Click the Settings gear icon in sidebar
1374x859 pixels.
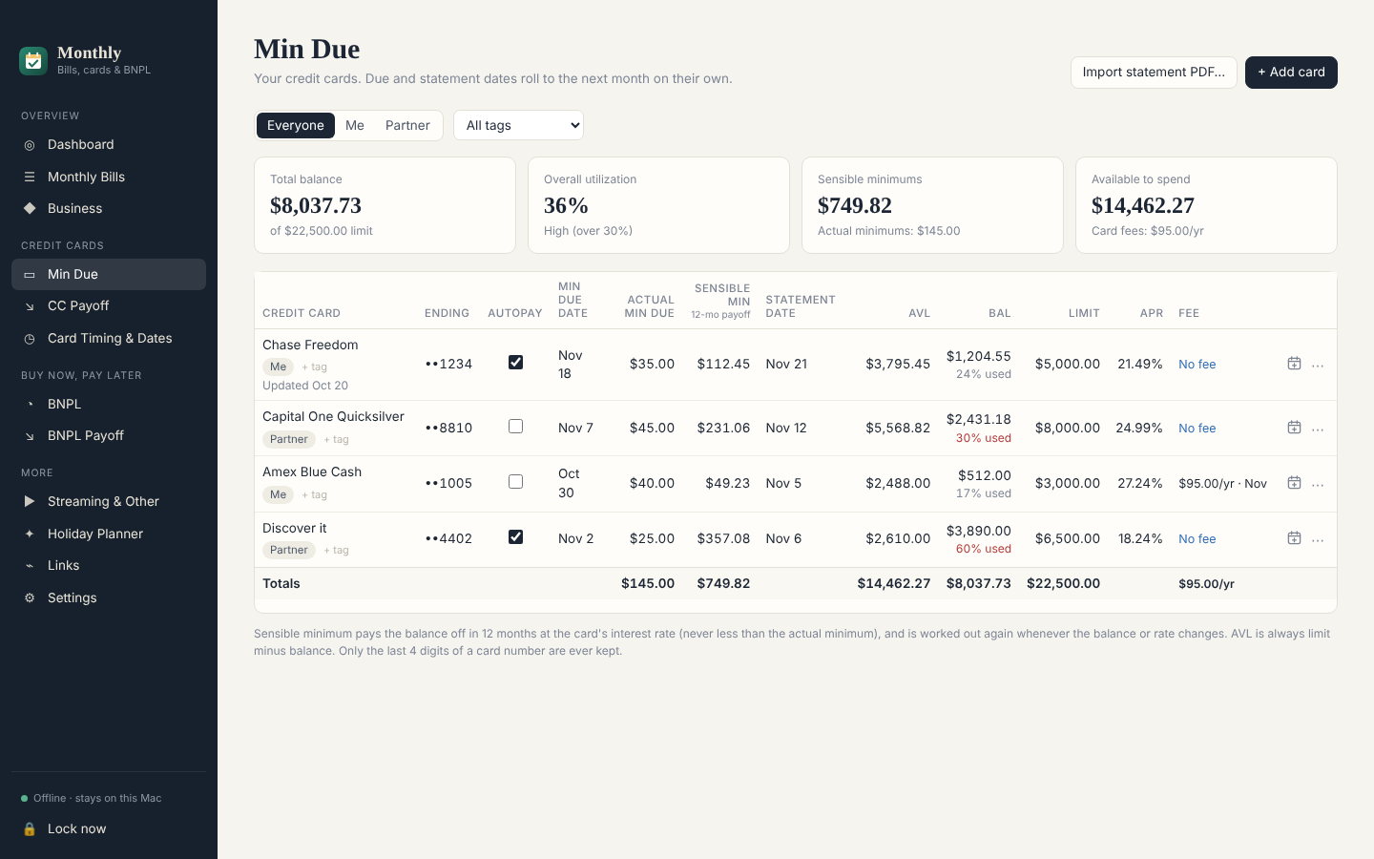30,598
